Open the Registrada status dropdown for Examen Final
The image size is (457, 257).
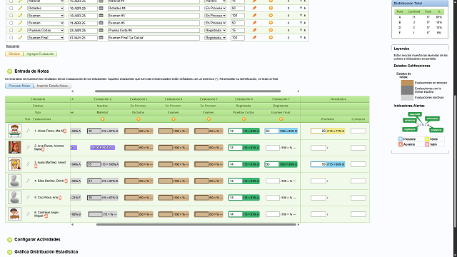tap(215, 38)
